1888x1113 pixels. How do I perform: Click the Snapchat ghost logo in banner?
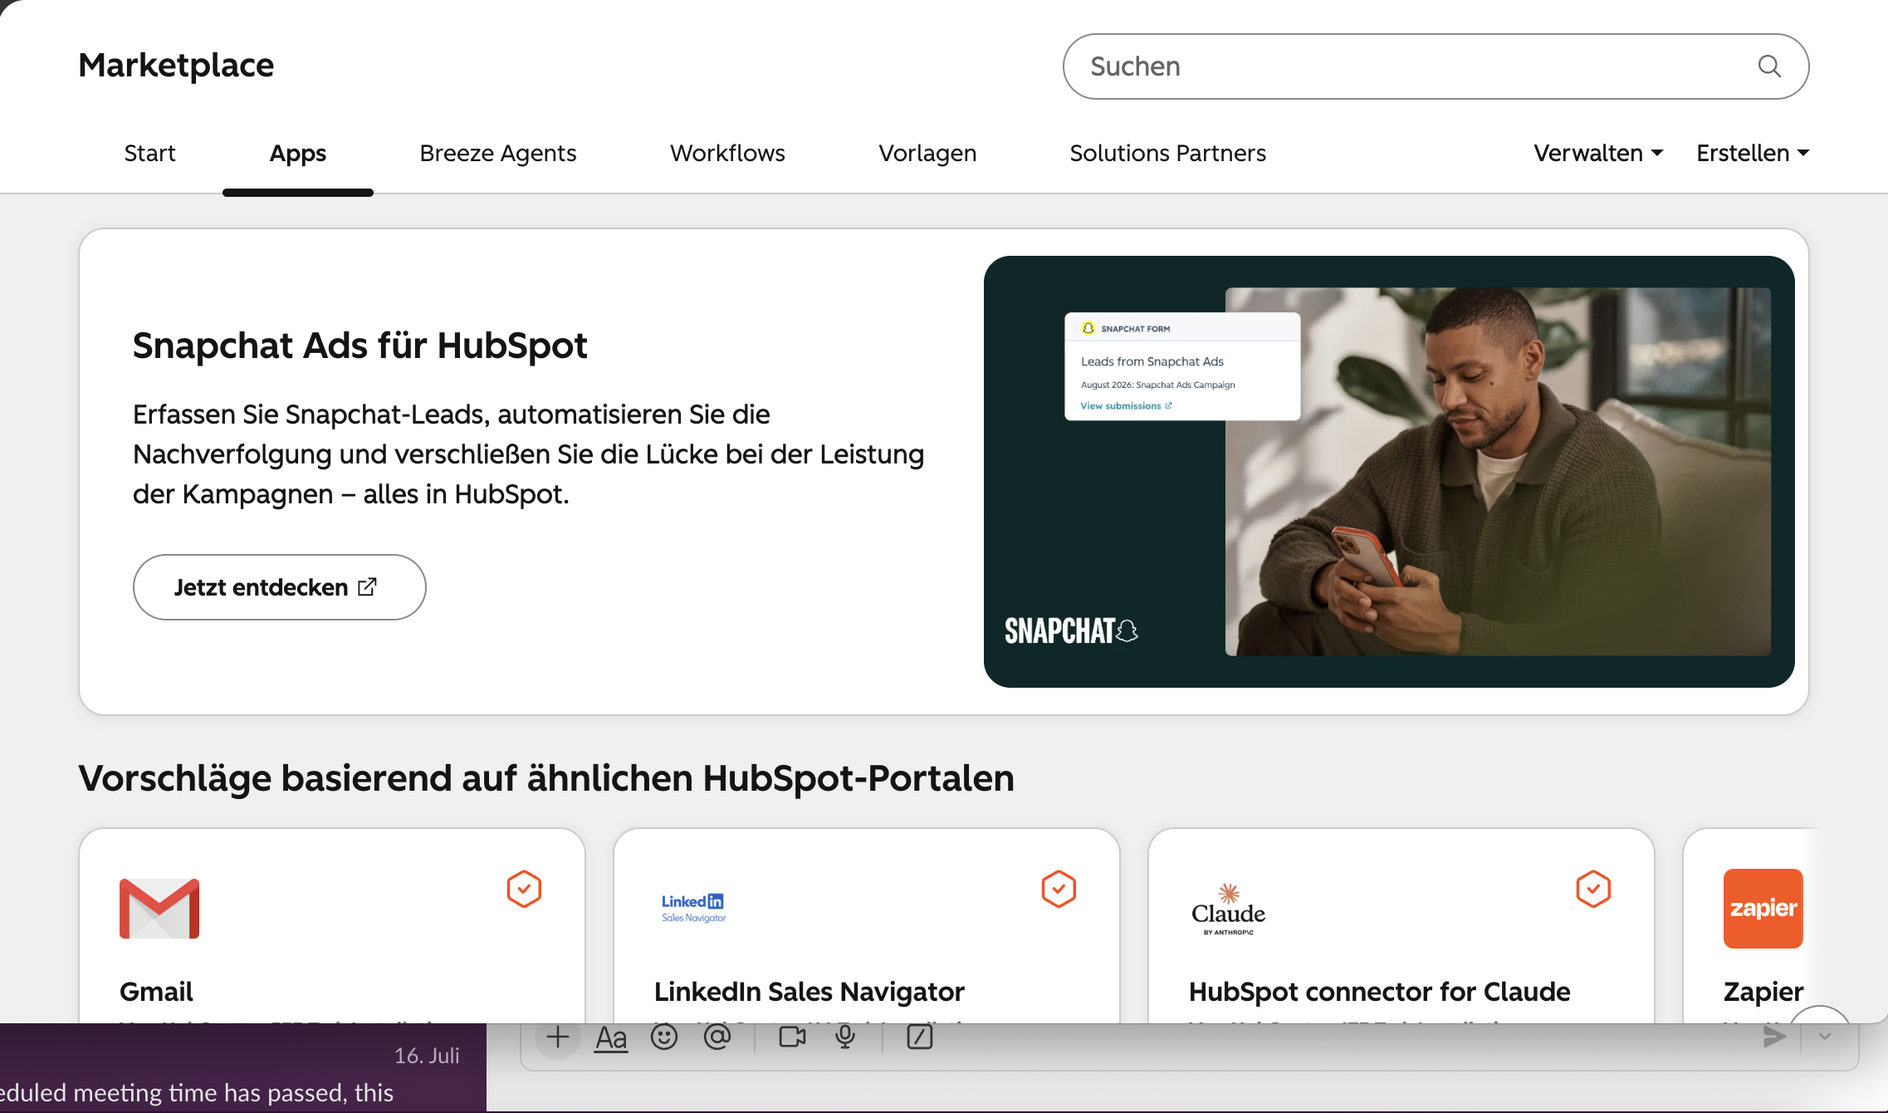coord(1127,631)
